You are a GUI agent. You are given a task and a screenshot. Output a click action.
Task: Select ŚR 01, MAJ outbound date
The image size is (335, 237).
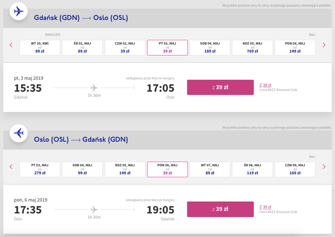point(82,47)
